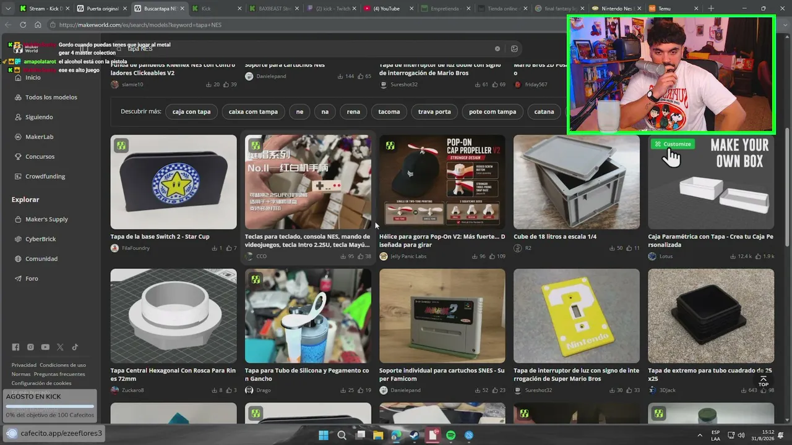This screenshot has width=792, height=445.
Task: Select the 'trava porta' suggestion chip
Action: coord(434,112)
